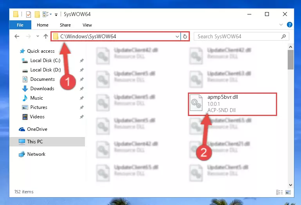The width and height of the screenshot is (301, 205).
Task: Switch to the View ribbon tab
Action: (x=87, y=25)
